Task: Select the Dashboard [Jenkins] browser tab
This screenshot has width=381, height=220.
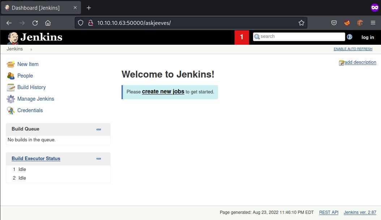Action: tap(36, 8)
